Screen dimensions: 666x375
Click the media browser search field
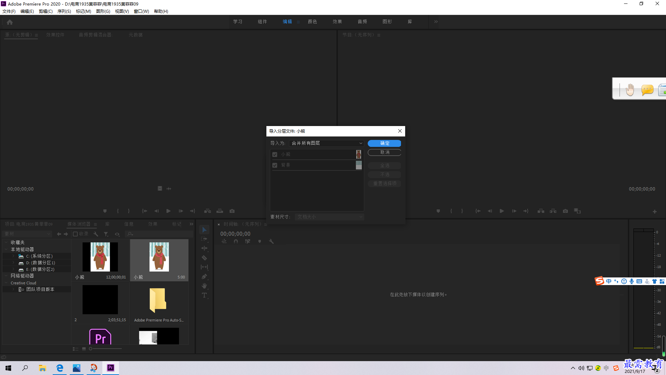159,234
